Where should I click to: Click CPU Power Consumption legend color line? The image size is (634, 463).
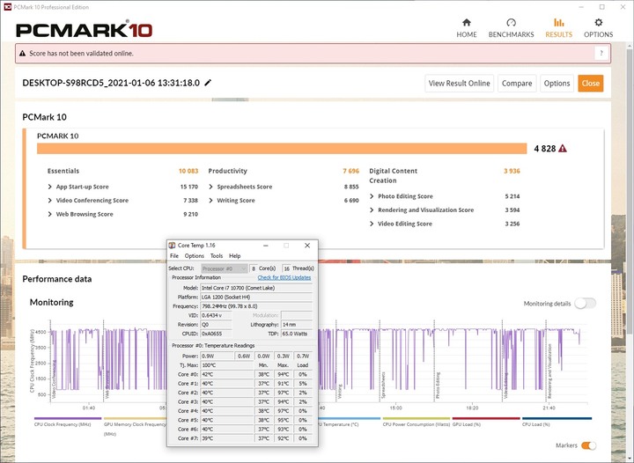click(417, 419)
